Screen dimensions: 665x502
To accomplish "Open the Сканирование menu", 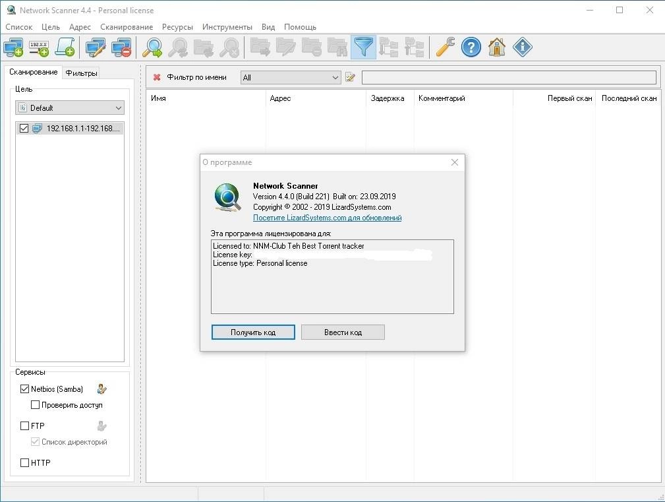I will pyautogui.click(x=127, y=27).
